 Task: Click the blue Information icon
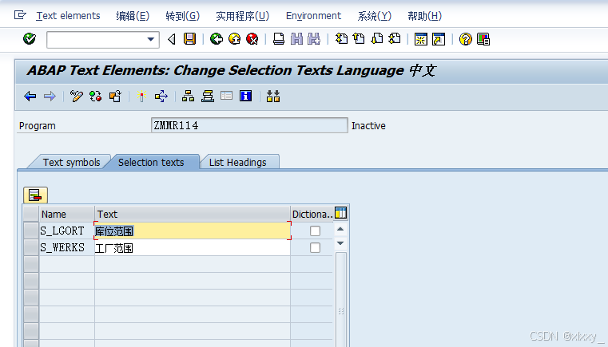tap(246, 96)
